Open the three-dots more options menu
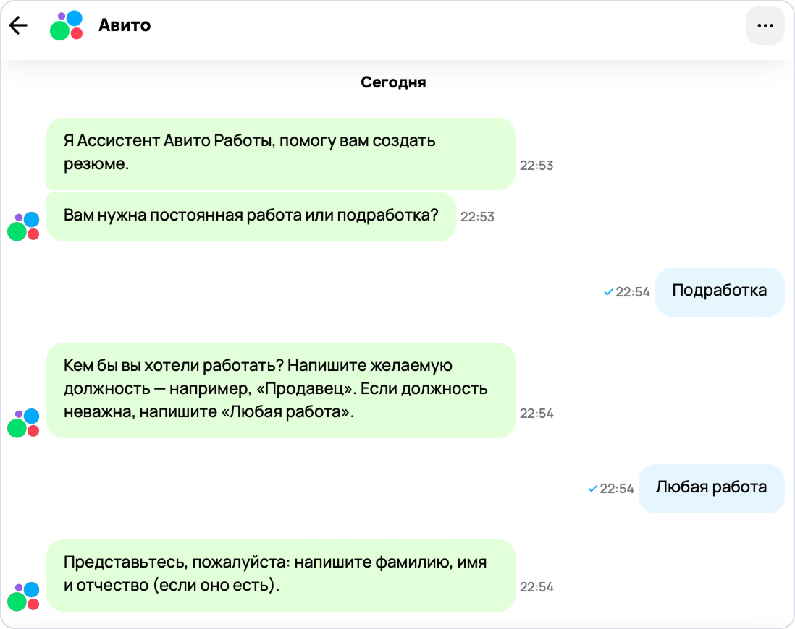Image resolution: width=795 pixels, height=629 pixels. [x=765, y=25]
